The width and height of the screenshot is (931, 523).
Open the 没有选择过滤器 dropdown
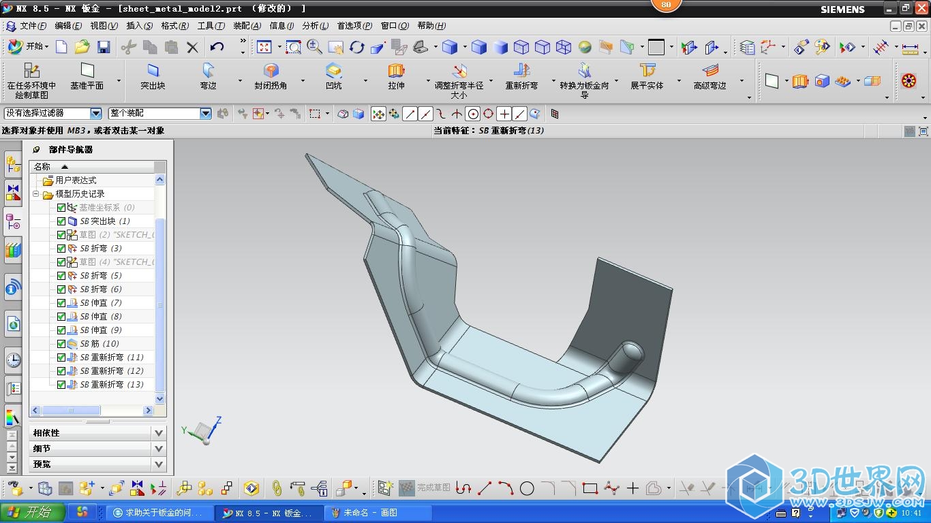pyautogui.click(x=96, y=114)
